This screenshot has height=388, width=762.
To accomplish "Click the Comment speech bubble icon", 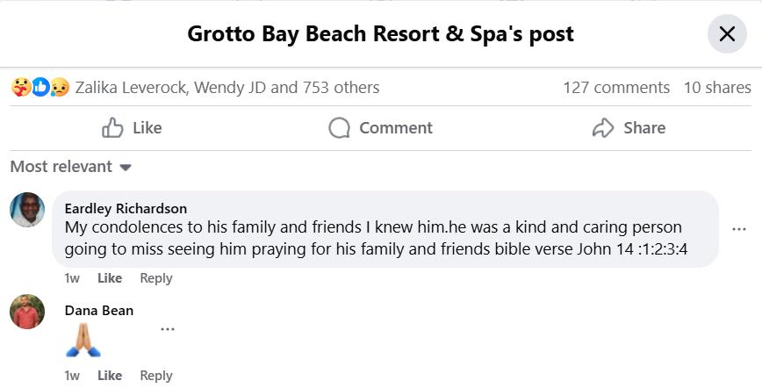I will (339, 128).
